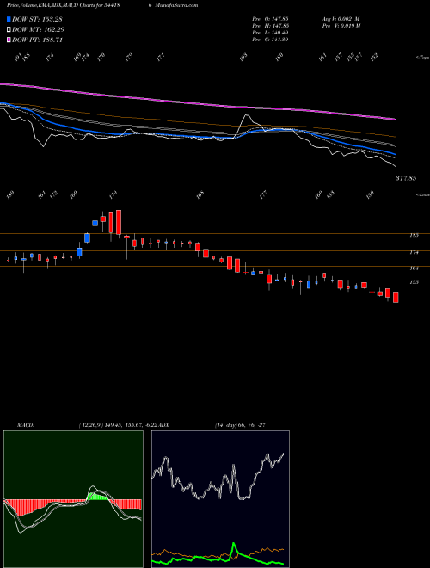430x568 pixels.
Task: Click the Pre L: 140.40 value
Action: [x=270, y=33]
